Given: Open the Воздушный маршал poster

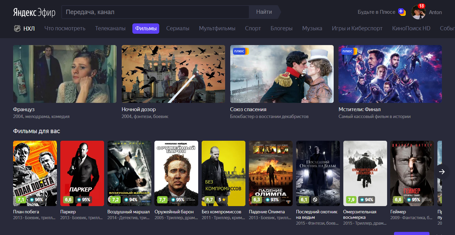Looking at the screenshot, I should click(129, 173).
